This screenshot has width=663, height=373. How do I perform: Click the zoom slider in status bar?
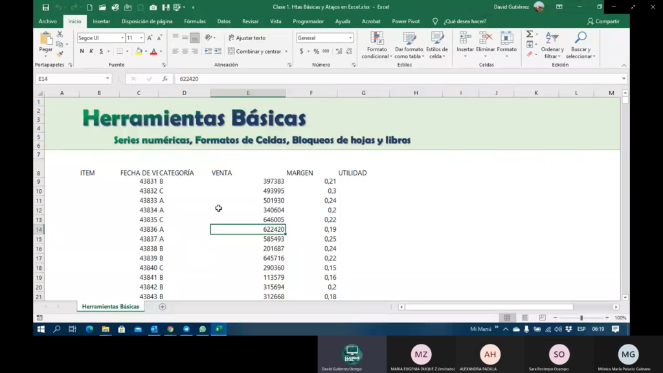click(x=581, y=318)
